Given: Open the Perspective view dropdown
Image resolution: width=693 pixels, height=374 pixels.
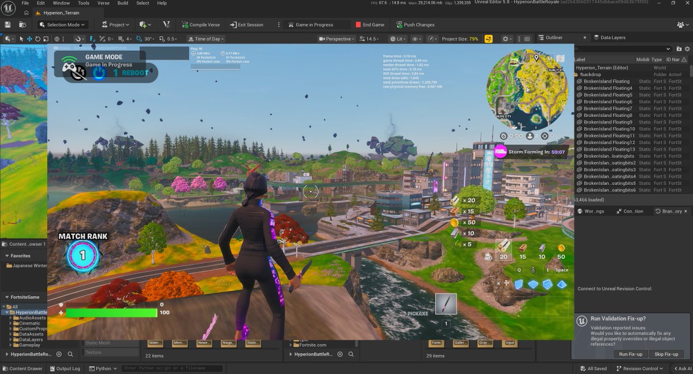Looking at the screenshot, I should [x=337, y=39].
